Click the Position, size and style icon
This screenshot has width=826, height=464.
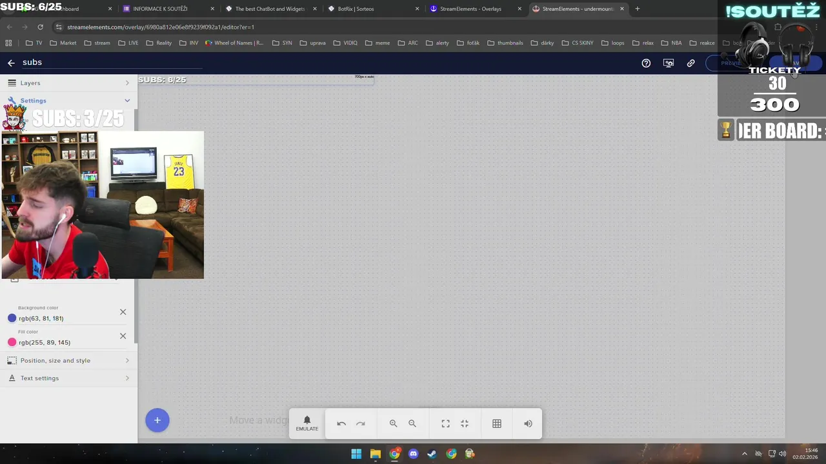(12, 360)
